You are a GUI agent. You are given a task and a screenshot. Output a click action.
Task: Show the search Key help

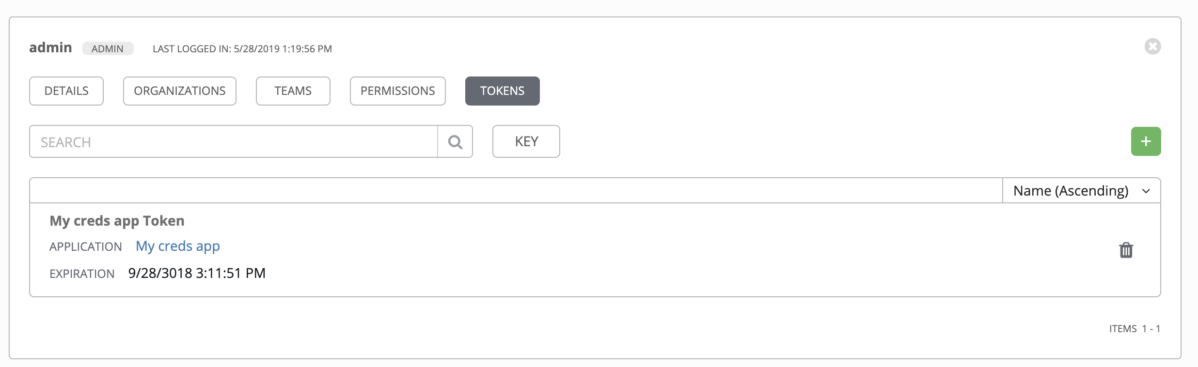(x=526, y=141)
